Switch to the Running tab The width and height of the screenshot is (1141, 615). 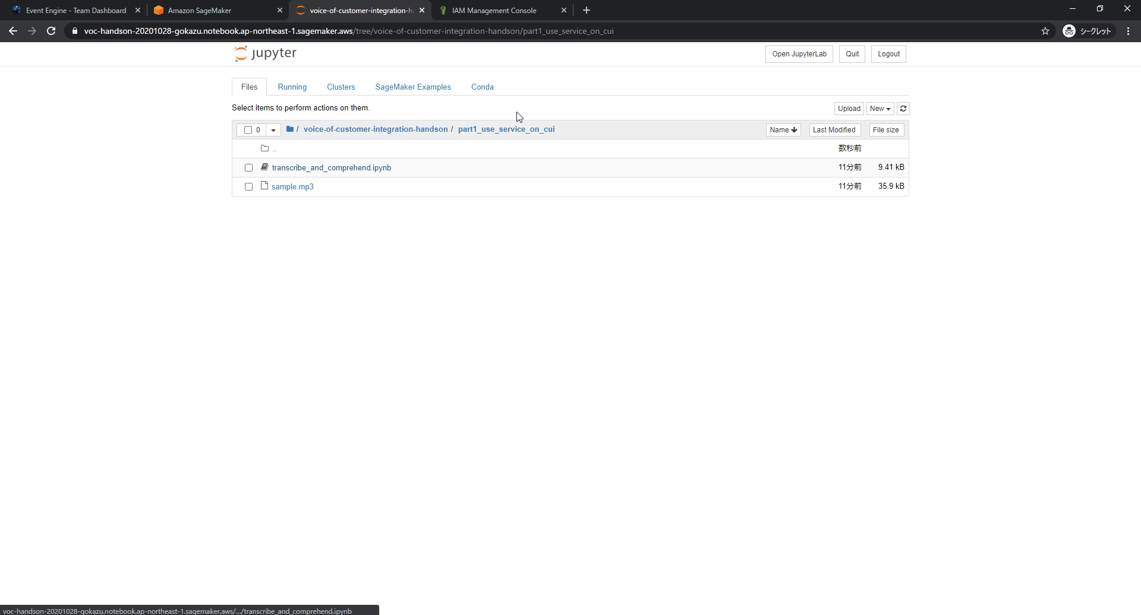click(x=292, y=87)
